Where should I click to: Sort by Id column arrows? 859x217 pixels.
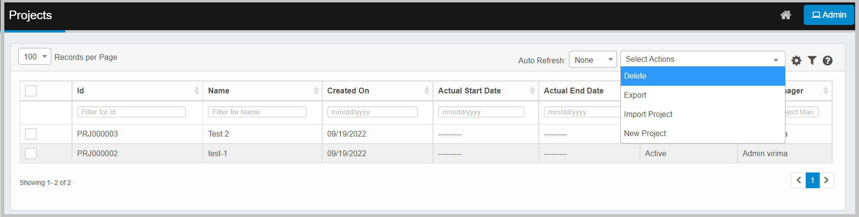(x=196, y=91)
